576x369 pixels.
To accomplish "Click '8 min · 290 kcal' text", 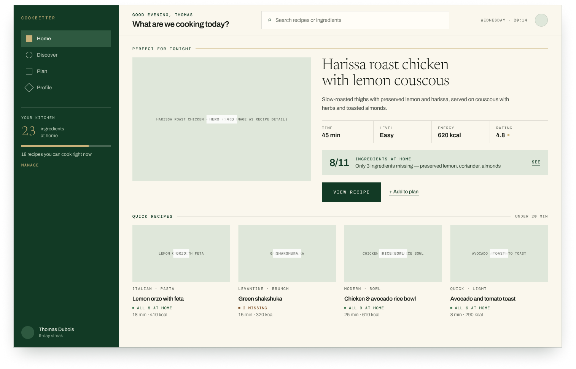I will (466, 315).
